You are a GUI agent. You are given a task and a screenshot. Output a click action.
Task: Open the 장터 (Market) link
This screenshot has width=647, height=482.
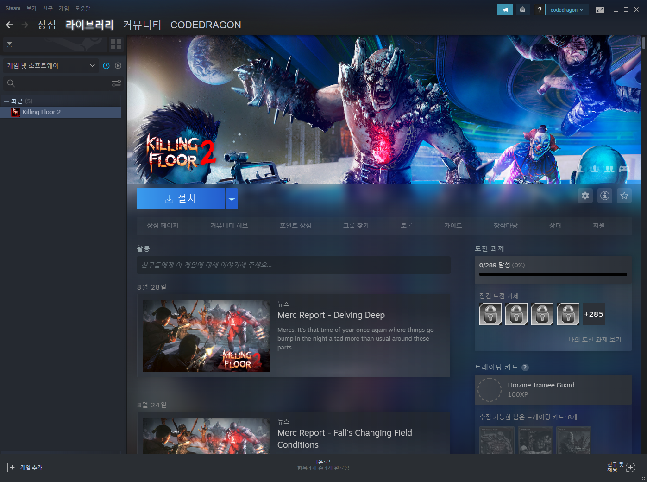click(x=555, y=226)
